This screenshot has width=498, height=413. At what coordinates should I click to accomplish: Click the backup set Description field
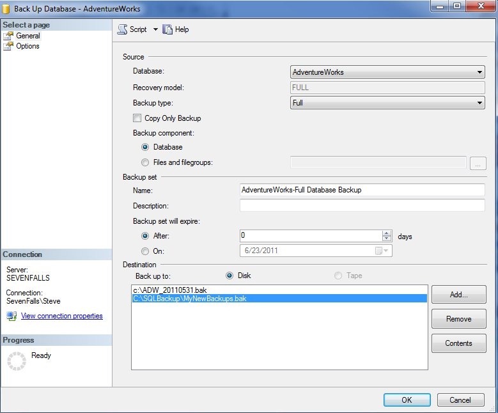362,206
